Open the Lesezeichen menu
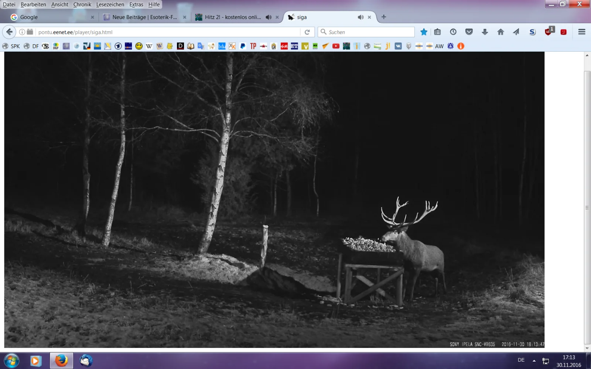The height and width of the screenshot is (369, 591). click(110, 4)
